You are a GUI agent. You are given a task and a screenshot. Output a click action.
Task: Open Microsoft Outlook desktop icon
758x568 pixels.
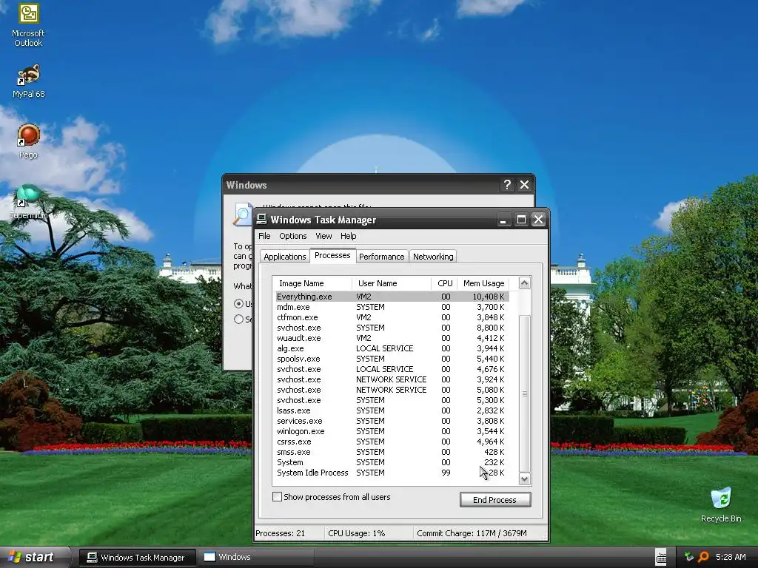click(x=29, y=25)
